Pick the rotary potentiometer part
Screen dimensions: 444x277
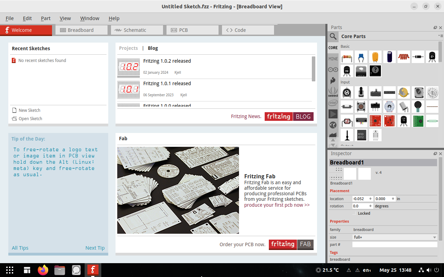[x=347, y=92]
